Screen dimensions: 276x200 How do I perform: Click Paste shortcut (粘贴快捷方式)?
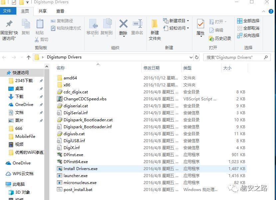click(66, 28)
